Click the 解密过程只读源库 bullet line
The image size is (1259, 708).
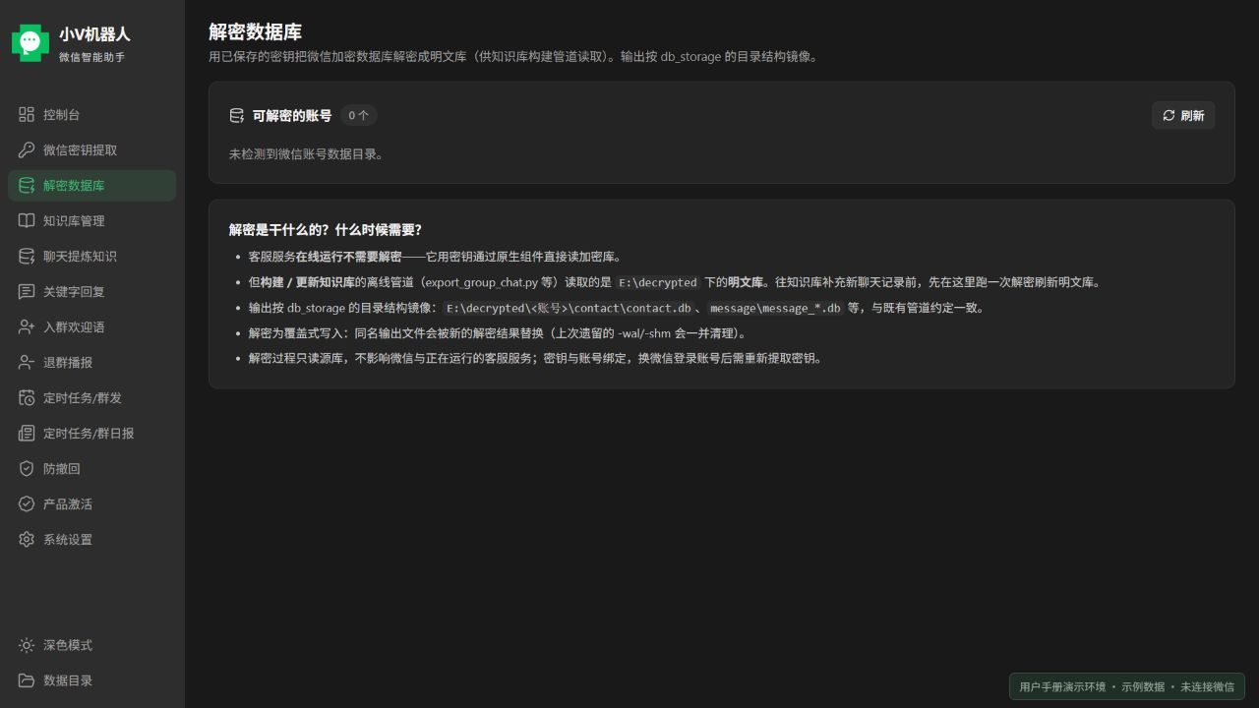point(534,358)
